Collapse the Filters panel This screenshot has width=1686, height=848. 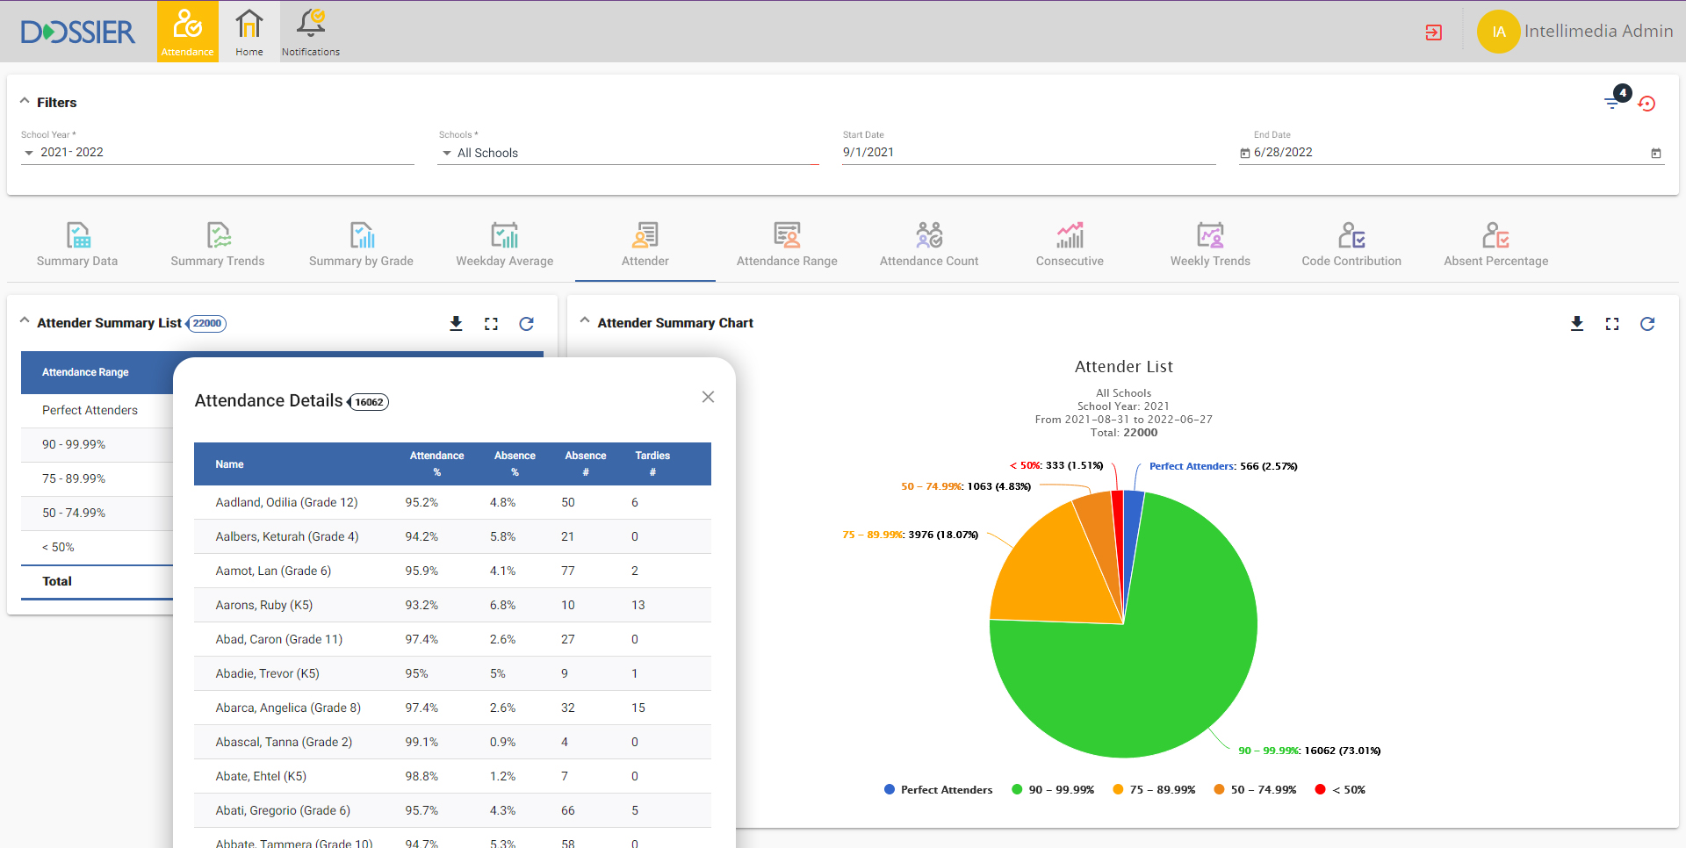point(25,102)
